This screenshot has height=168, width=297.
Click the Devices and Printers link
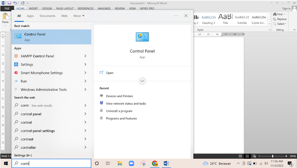click(x=120, y=96)
